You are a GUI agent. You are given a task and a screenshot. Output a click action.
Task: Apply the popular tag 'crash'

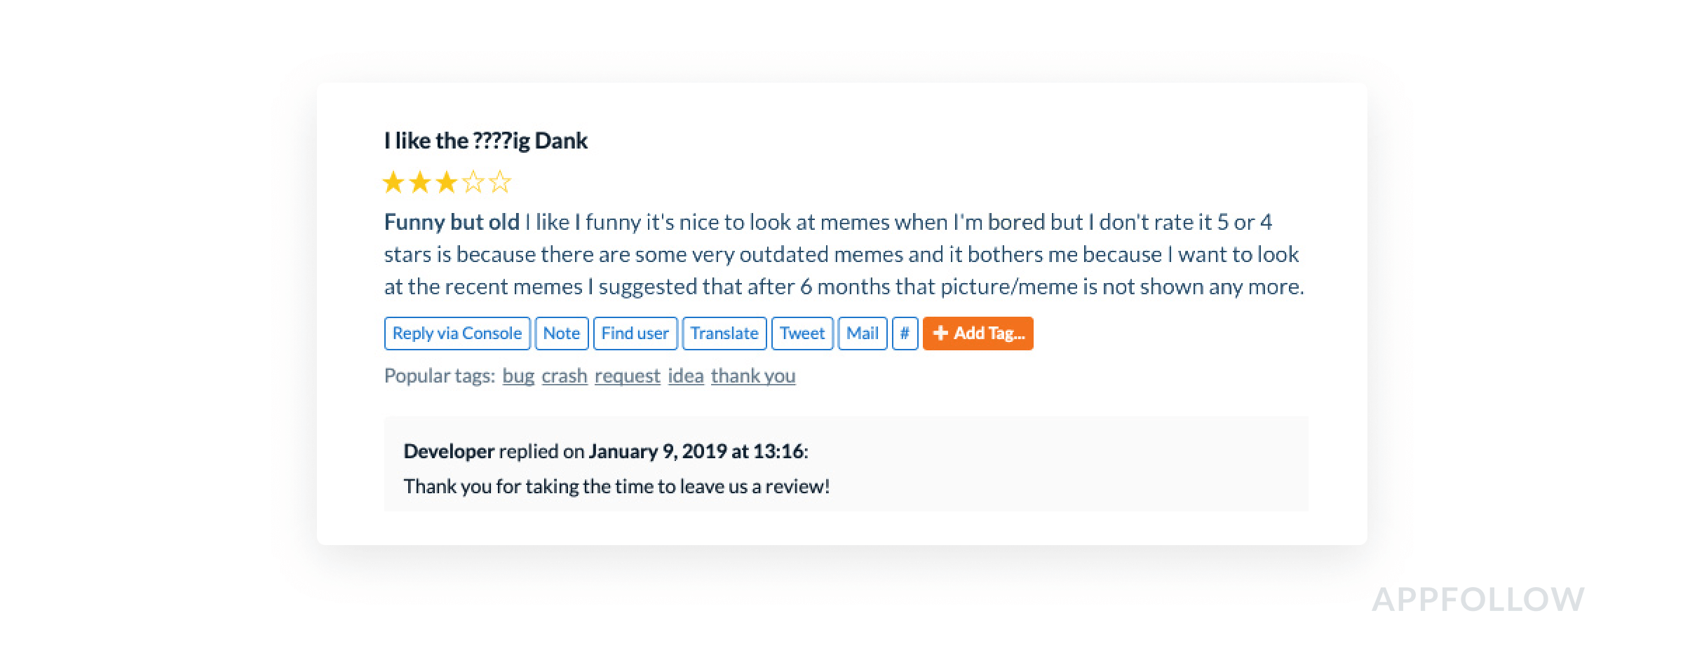(x=565, y=376)
